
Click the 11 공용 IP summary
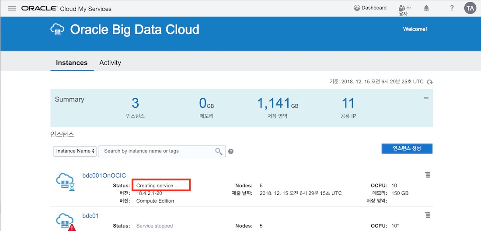point(348,108)
